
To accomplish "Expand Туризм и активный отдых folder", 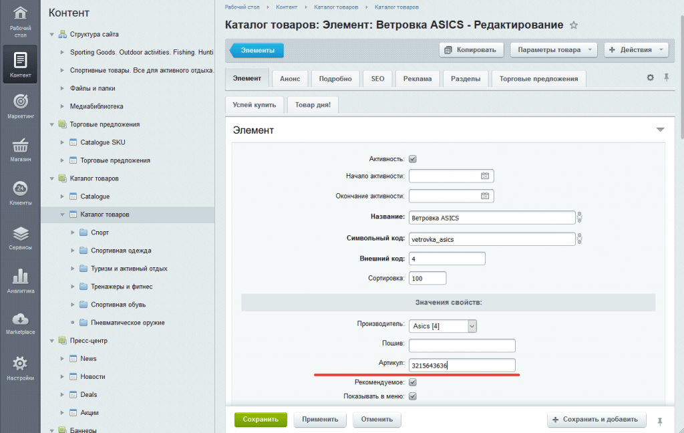I will click(72, 269).
